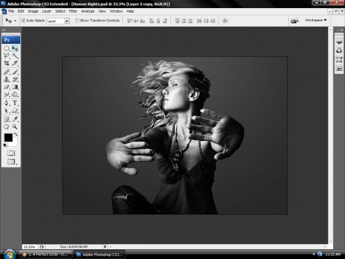This screenshot has height=259, width=345.
Task: Pick the Path Selection tool
Action: (6, 111)
